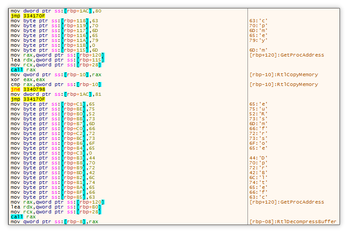This screenshot has height=233, width=348.
Task: Click the lea rdx,[rbp+B0] instruction
Action: (x=56, y=207)
